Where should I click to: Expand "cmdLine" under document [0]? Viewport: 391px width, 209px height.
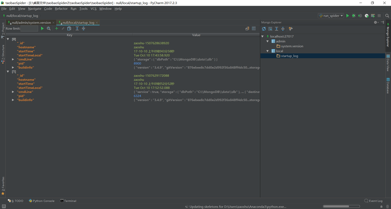point(12,60)
